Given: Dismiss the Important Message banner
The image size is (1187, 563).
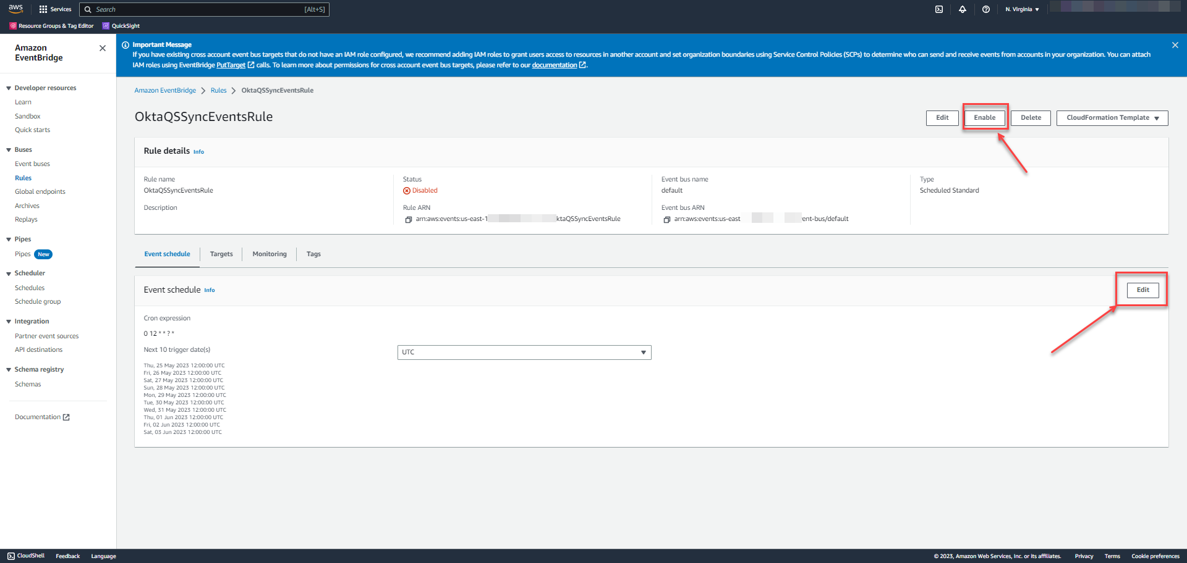Looking at the screenshot, I should click(x=1175, y=45).
